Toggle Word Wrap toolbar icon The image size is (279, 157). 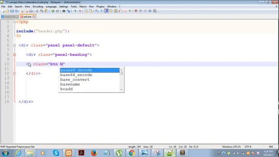pyautogui.click(x=97, y=11)
